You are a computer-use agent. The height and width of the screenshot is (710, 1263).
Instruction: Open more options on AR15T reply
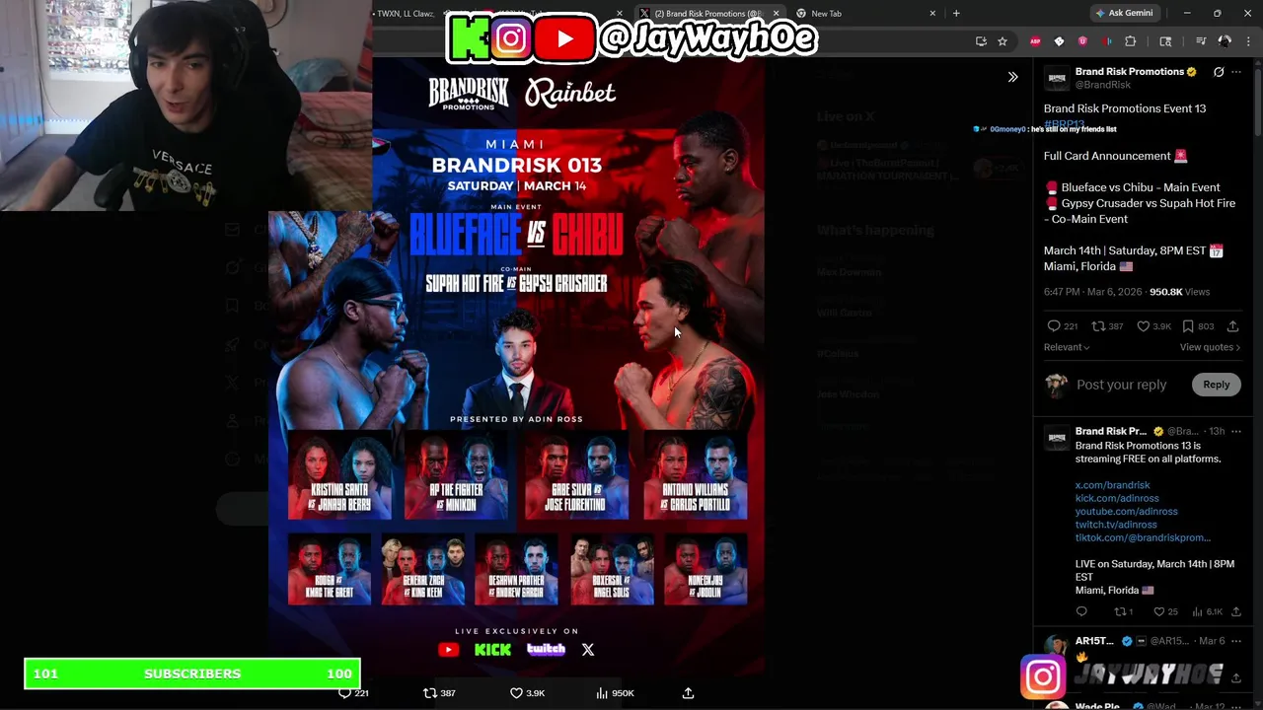tap(1236, 641)
